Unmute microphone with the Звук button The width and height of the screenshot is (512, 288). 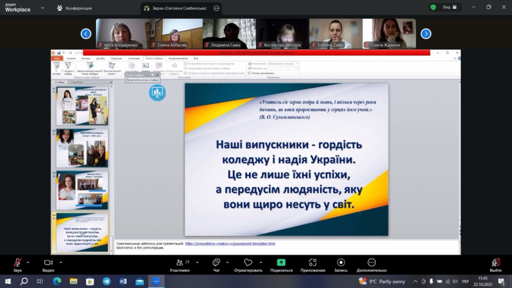pyautogui.click(x=17, y=262)
